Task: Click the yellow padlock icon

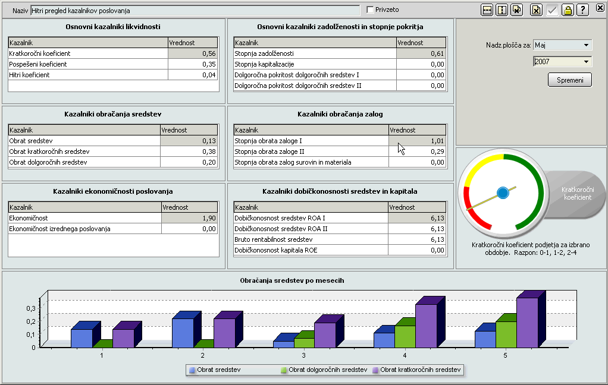Action: [568, 10]
